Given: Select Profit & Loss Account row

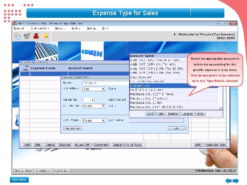Looking at the screenshot, I should 174,90.
